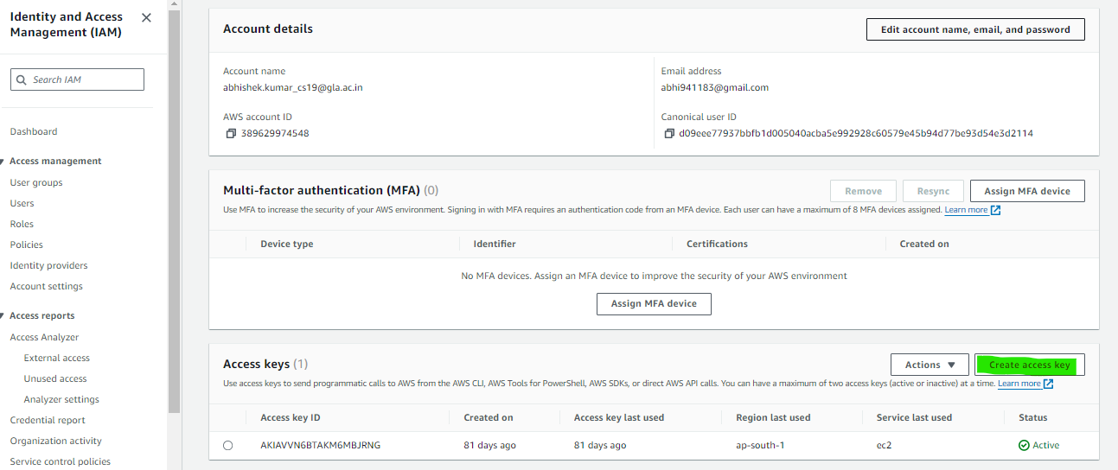Open the Users page
This screenshot has height=470, width=1118.
[x=22, y=204]
